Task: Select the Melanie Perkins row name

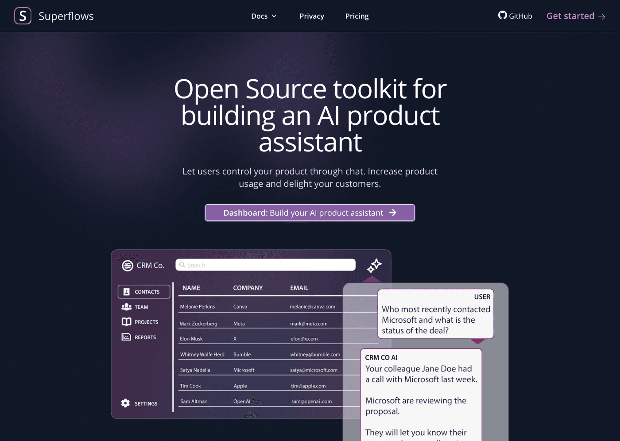Action: pyautogui.click(x=198, y=306)
